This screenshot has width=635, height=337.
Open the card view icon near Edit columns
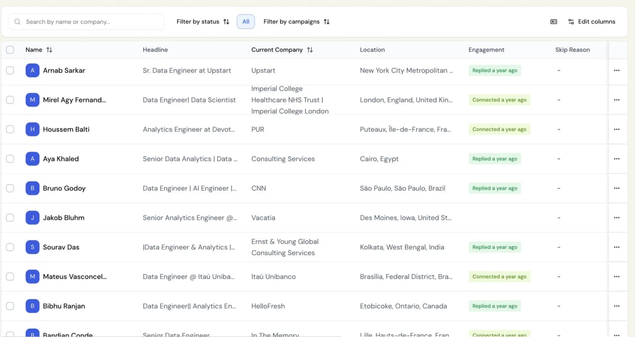[554, 22]
